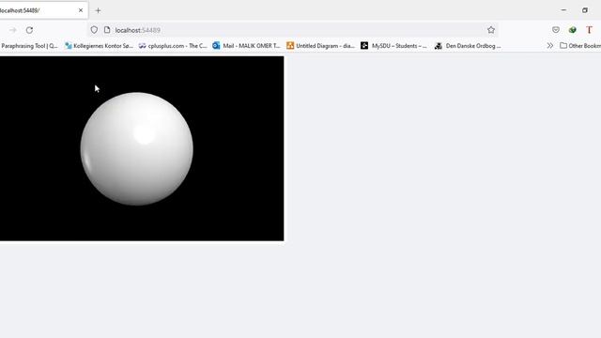The height and width of the screenshot is (338, 601).
Task: Bookmark this page with the star
Action: click(491, 30)
